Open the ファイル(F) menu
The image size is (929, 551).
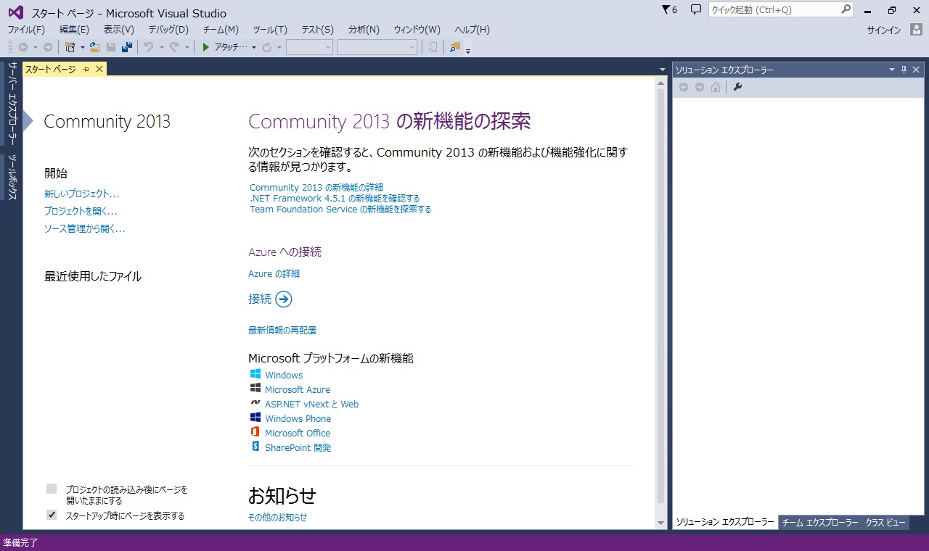pos(26,30)
